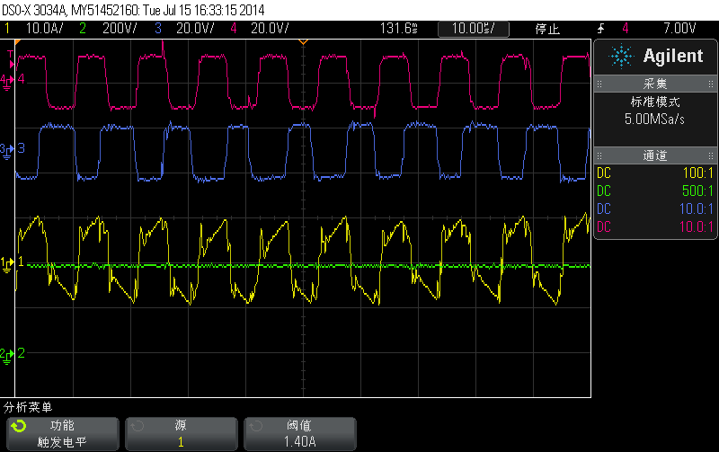The width and height of the screenshot is (719, 452).
Task: Click the pink DC 10.0:1 channel row
Action: tap(655, 227)
